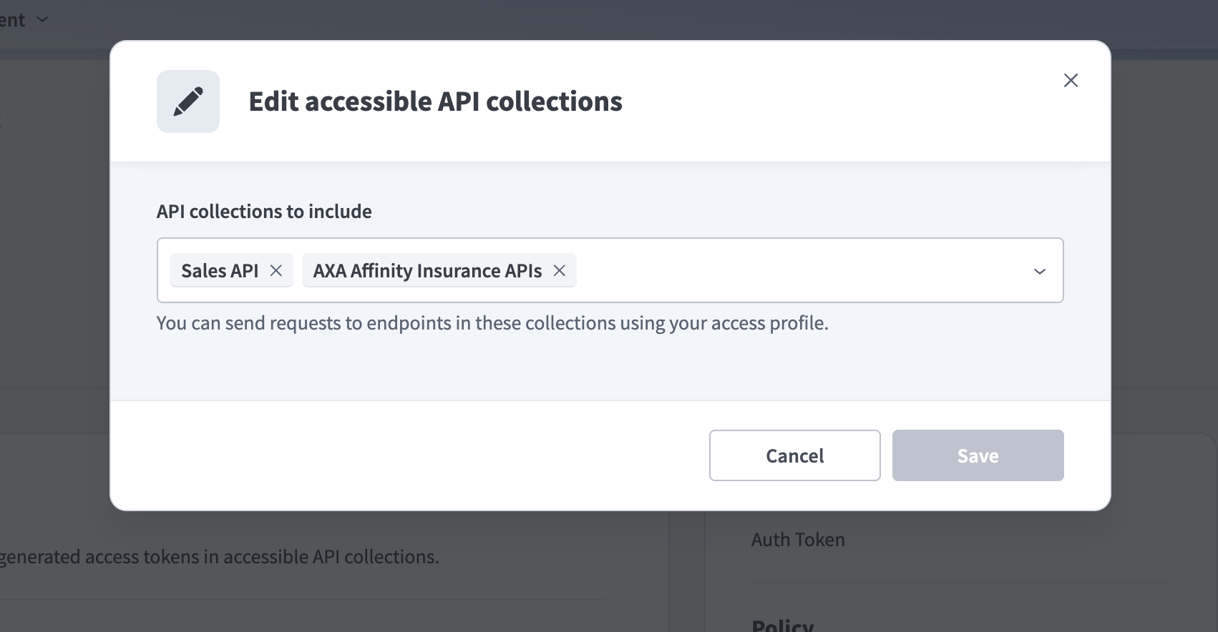Viewport: 1218px width, 632px height.
Task: Click the pencil edit icon in dialog header
Action: (188, 102)
